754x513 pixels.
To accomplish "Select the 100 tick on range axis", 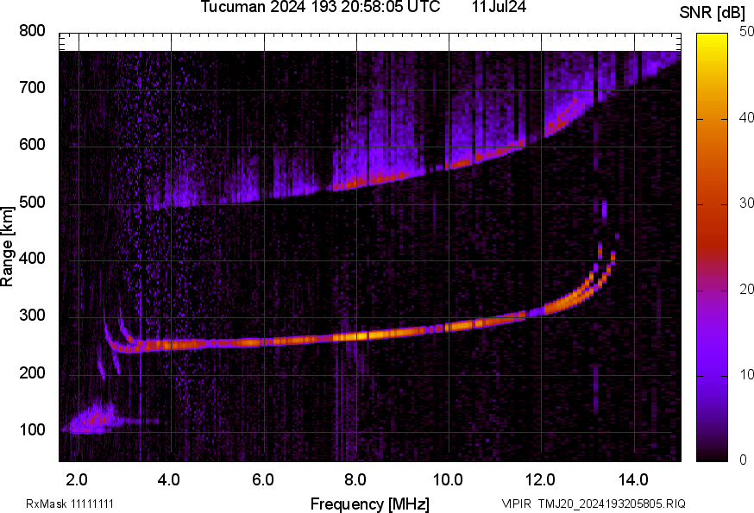I will (x=32, y=430).
